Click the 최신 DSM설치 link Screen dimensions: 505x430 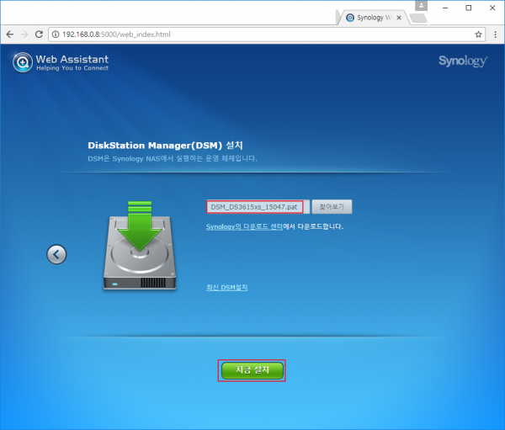pyautogui.click(x=227, y=288)
